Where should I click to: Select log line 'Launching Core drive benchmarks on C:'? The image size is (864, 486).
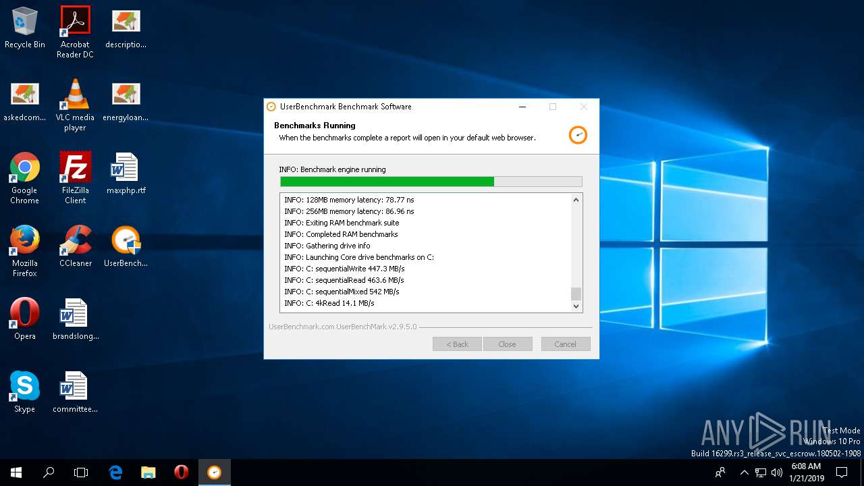click(358, 257)
